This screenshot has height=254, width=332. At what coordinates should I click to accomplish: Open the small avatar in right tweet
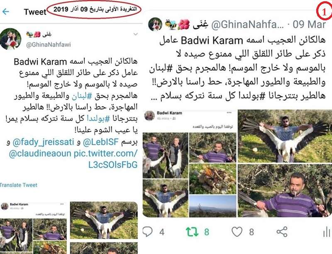coord(155,24)
